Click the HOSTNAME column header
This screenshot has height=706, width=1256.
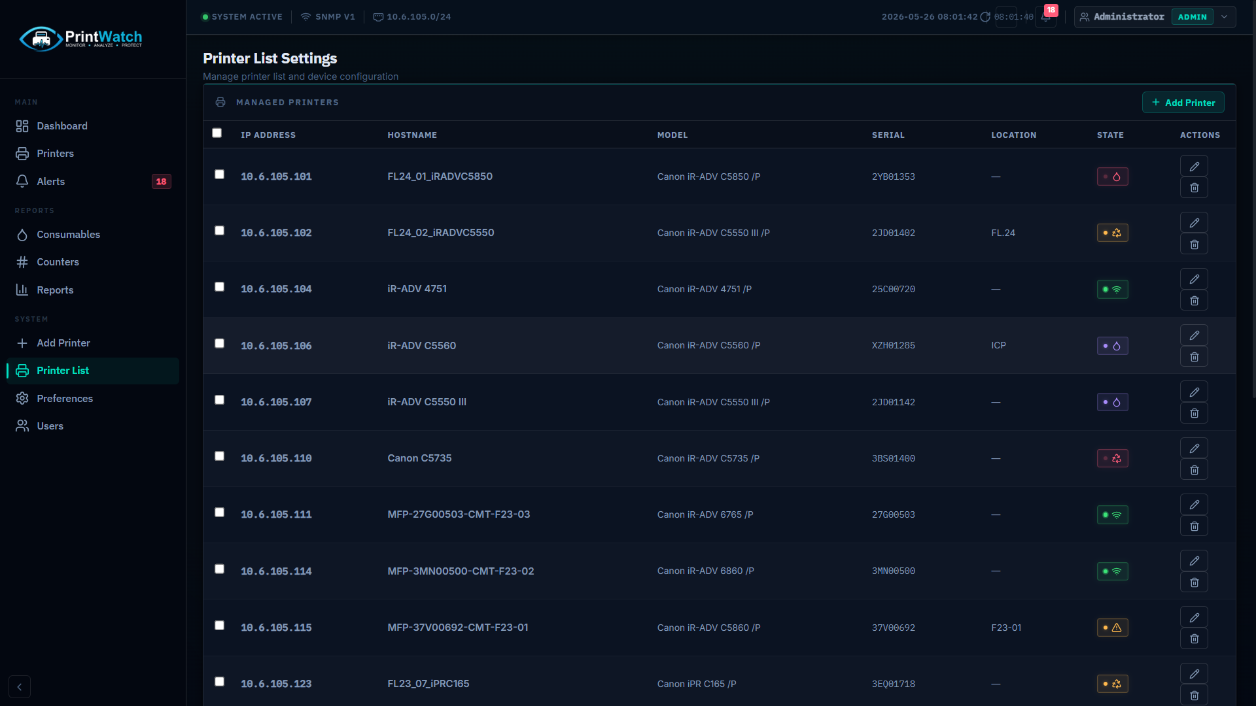point(412,135)
